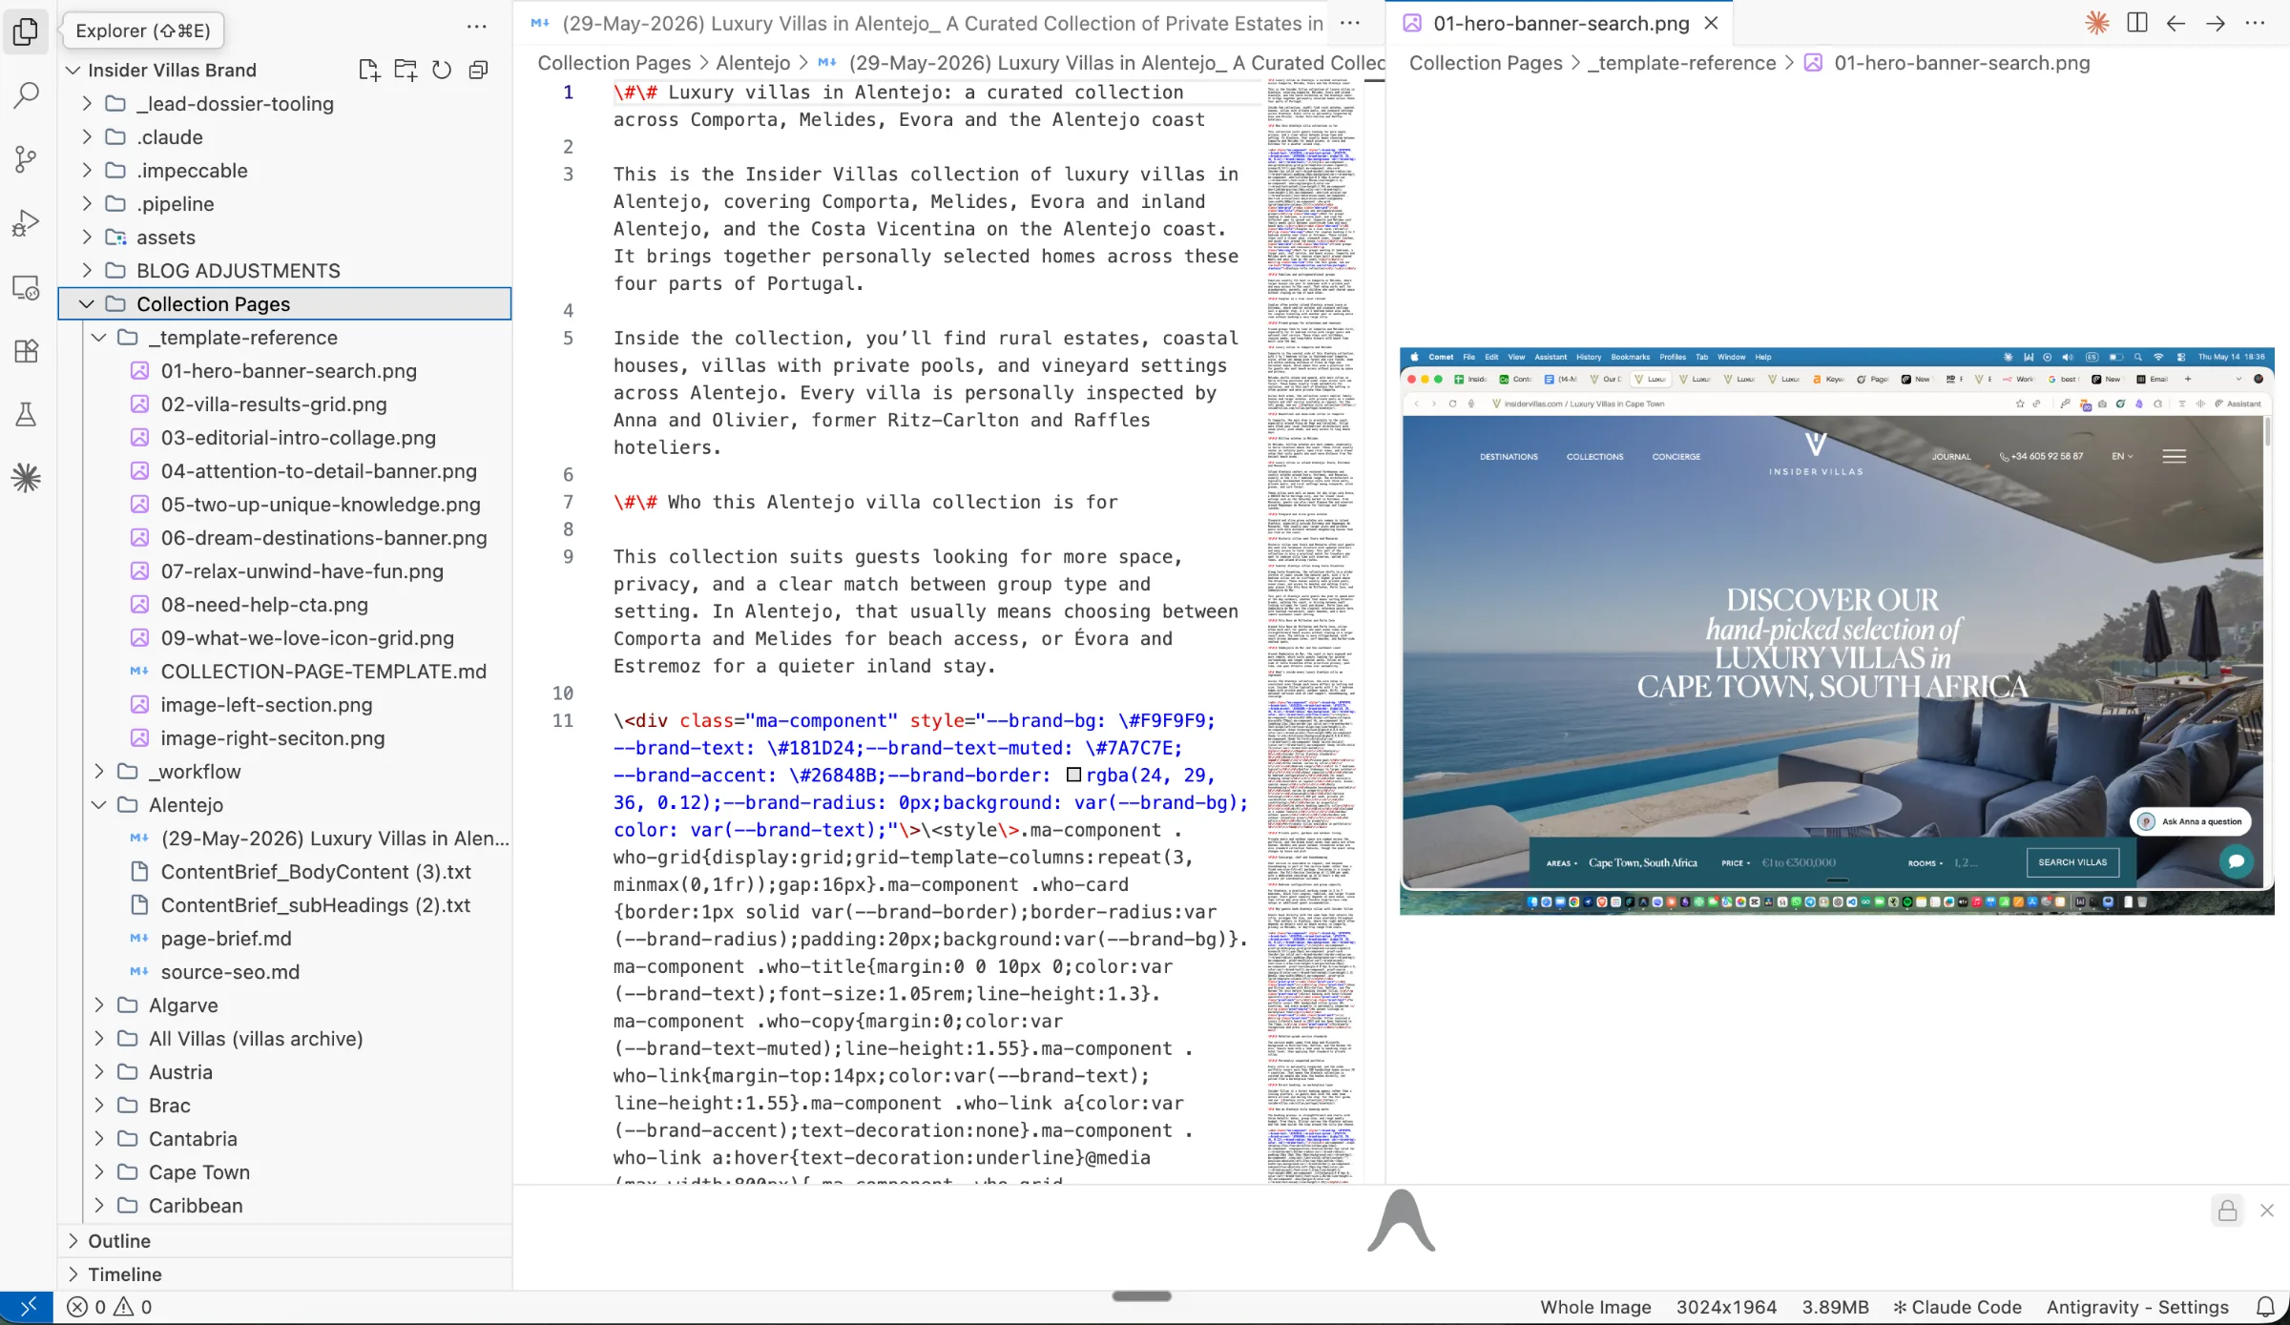The height and width of the screenshot is (1325, 2290).
Task: Open the Source Control view
Action: 26,157
